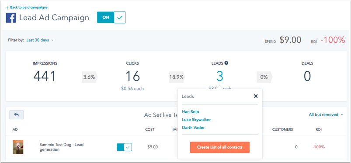Click the AD column header

pyautogui.click(x=15, y=129)
